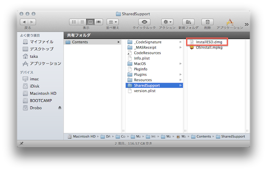Expand MacOS folder arrow
Screen dimensions: 267x171
click(180, 64)
